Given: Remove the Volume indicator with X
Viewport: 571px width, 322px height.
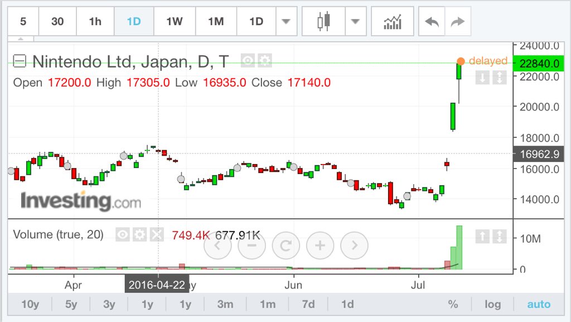Looking at the screenshot, I should [157, 234].
